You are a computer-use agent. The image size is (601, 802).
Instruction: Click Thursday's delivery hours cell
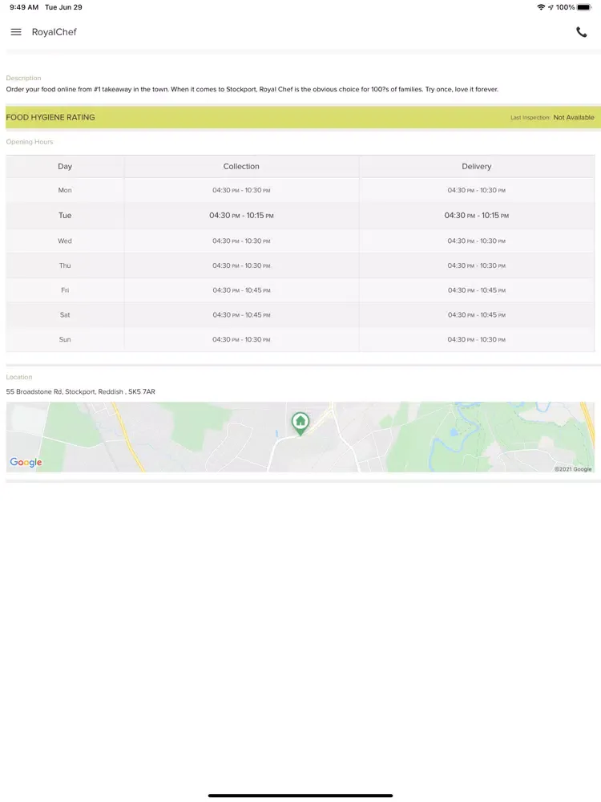pos(476,265)
